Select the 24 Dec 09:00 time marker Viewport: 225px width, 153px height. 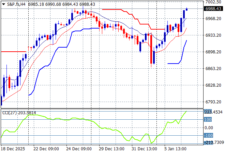point(79,149)
